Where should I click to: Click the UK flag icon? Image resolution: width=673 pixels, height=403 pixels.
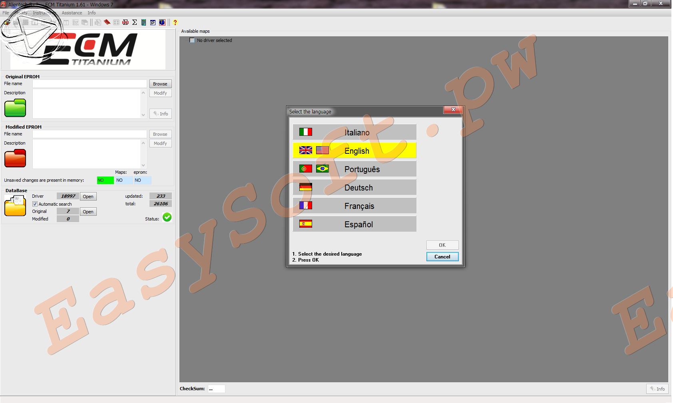tap(306, 150)
